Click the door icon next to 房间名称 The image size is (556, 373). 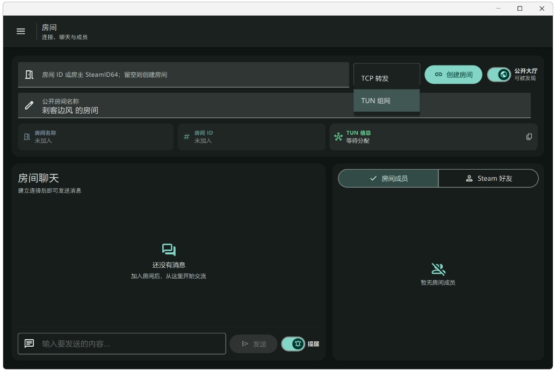tap(27, 137)
